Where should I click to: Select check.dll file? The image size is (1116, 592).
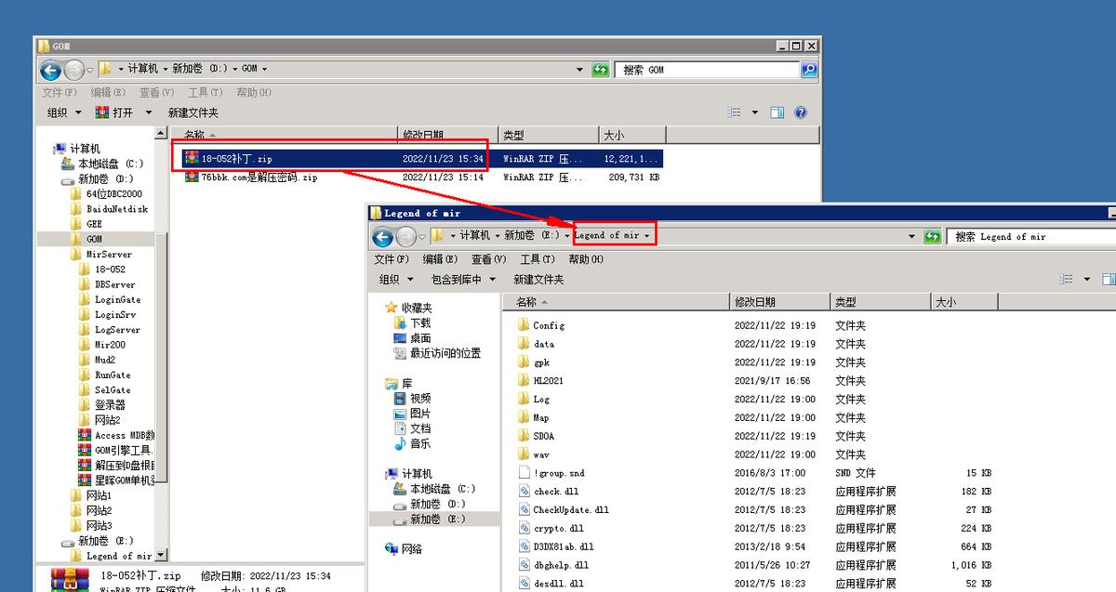tap(556, 492)
